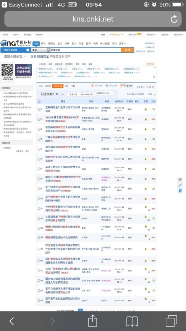This screenshot has width=186, height=331.
Task: Open the 主题 search field dropdown
Action: click(49, 50)
